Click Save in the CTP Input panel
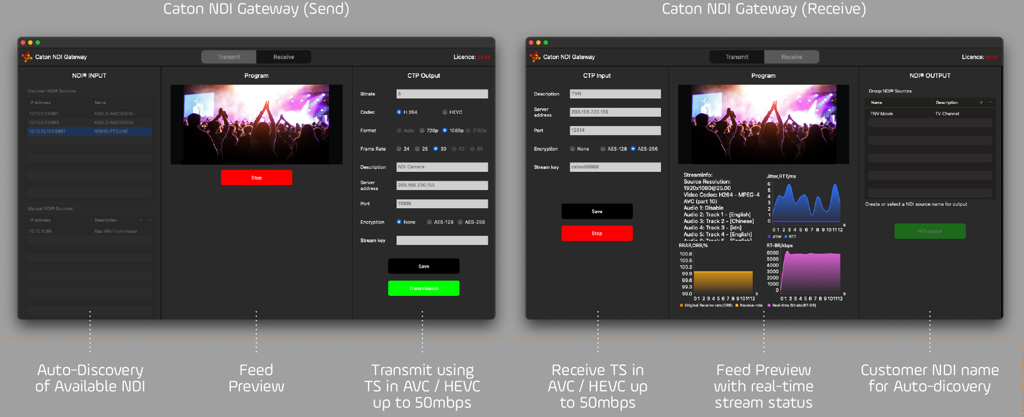 (x=597, y=211)
